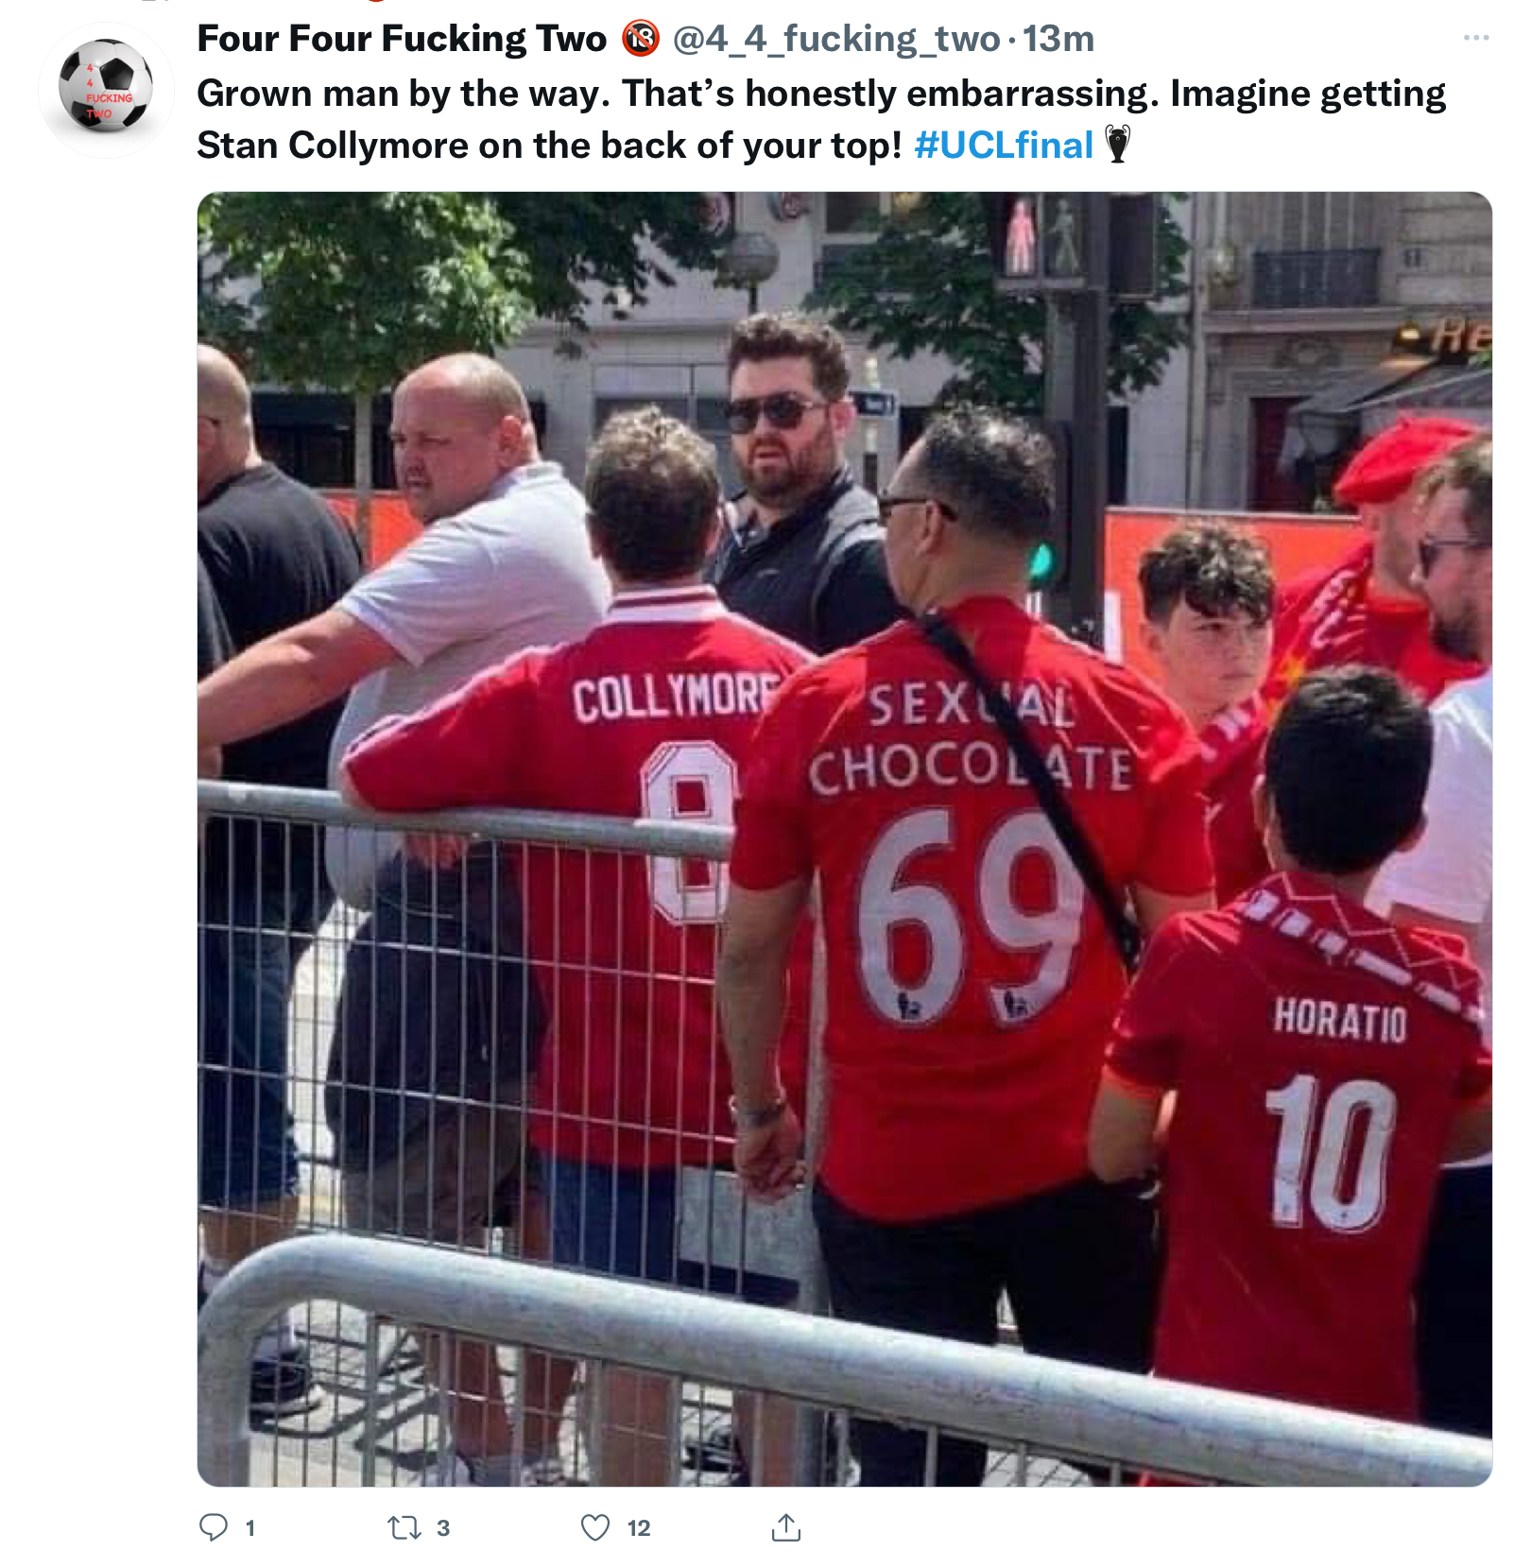Retweet using the looping arrows icon

(404, 1527)
